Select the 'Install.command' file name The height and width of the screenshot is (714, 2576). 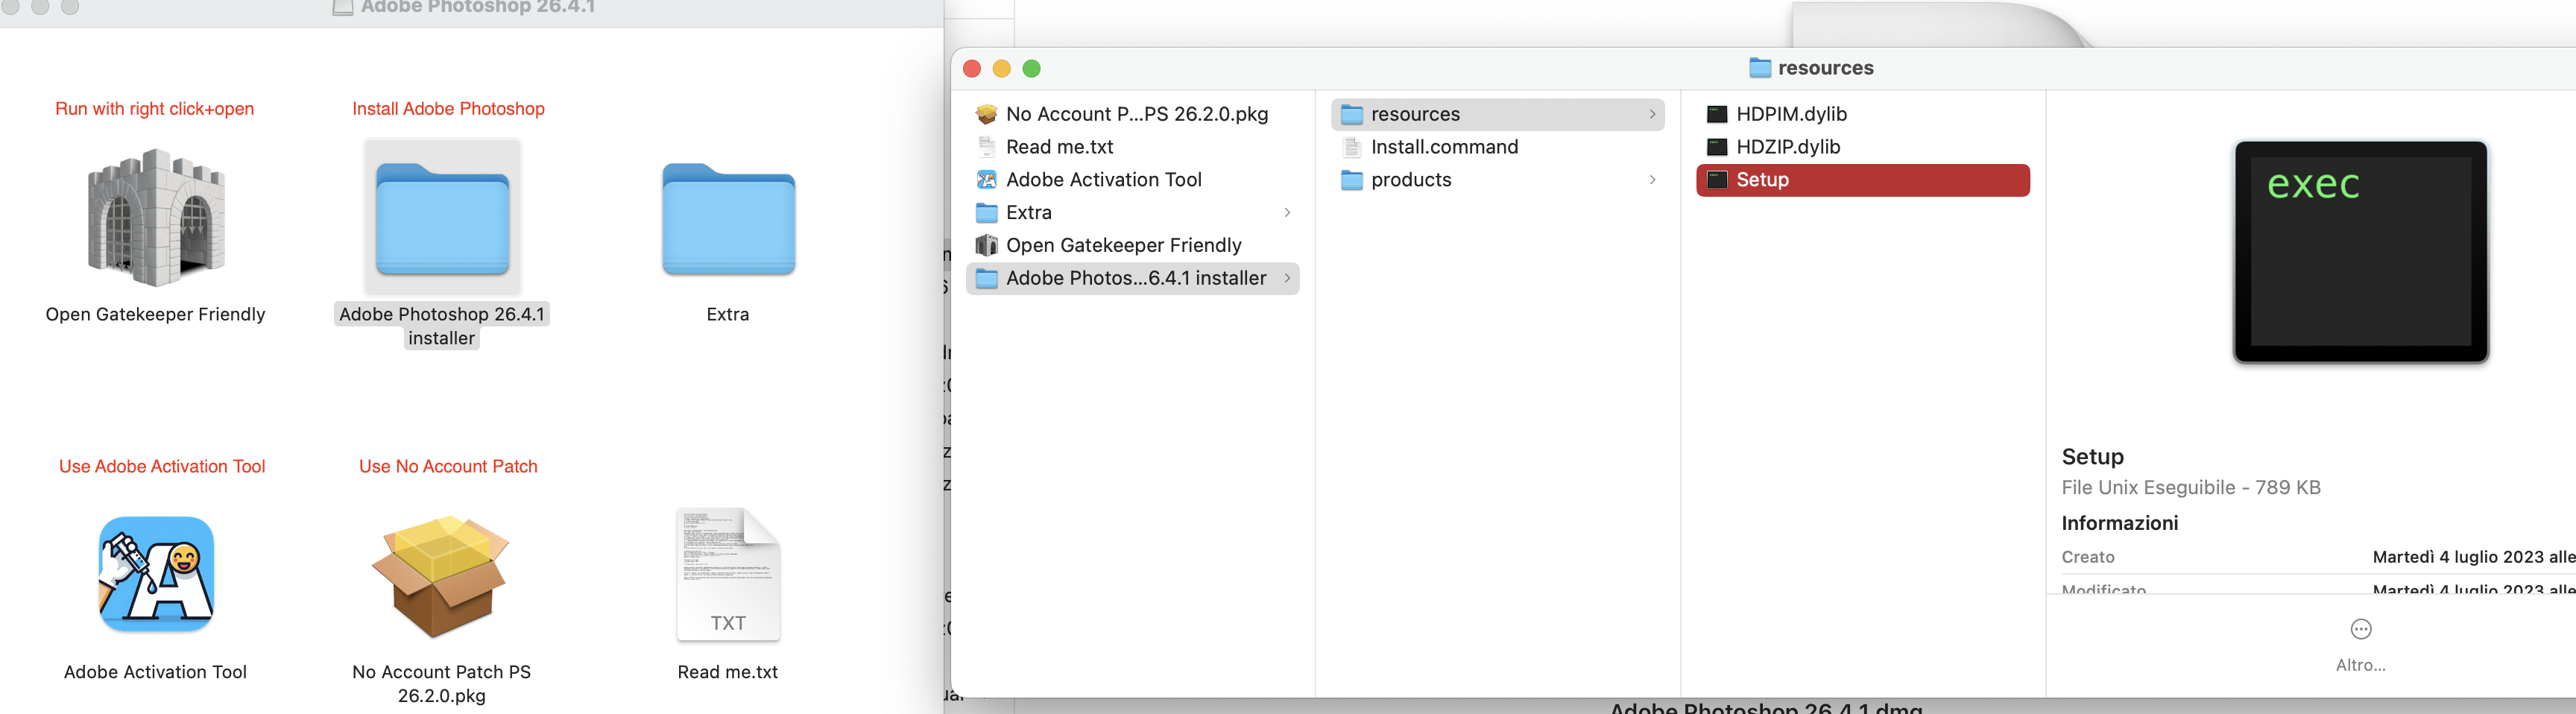pos(1444,147)
